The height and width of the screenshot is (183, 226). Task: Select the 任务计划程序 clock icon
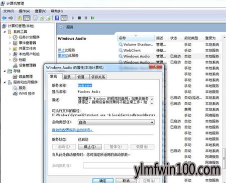point(15,37)
